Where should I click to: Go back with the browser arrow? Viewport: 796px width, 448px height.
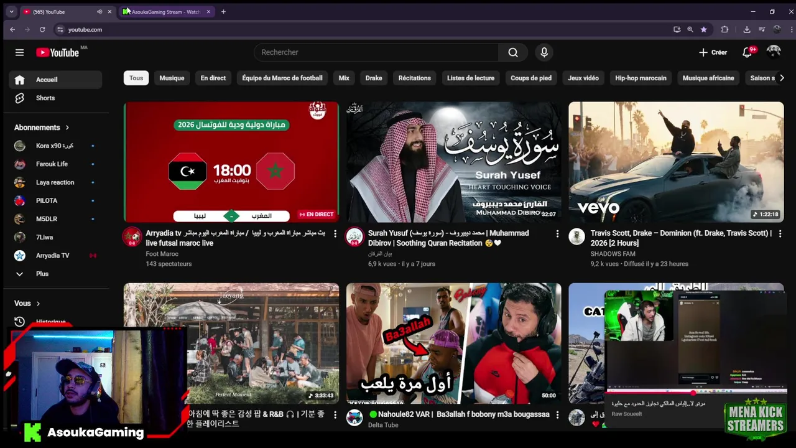(x=12, y=29)
